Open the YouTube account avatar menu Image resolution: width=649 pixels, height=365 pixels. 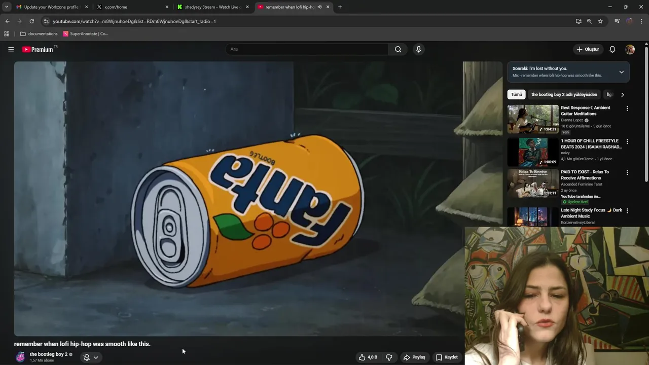pos(630,49)
